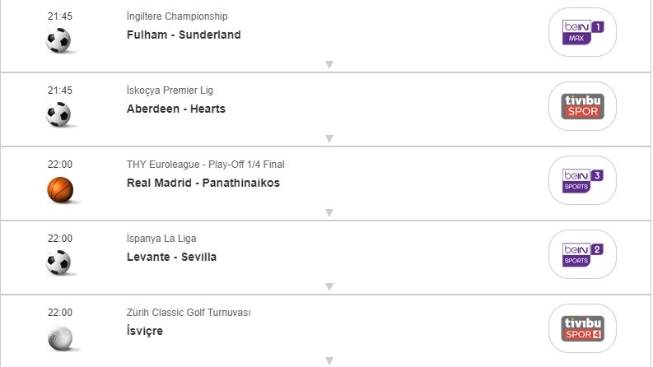Expand the Fulham - Sunderland match details arrow
The height and width of the screenshot is (367, 653).
pos(329,64)
